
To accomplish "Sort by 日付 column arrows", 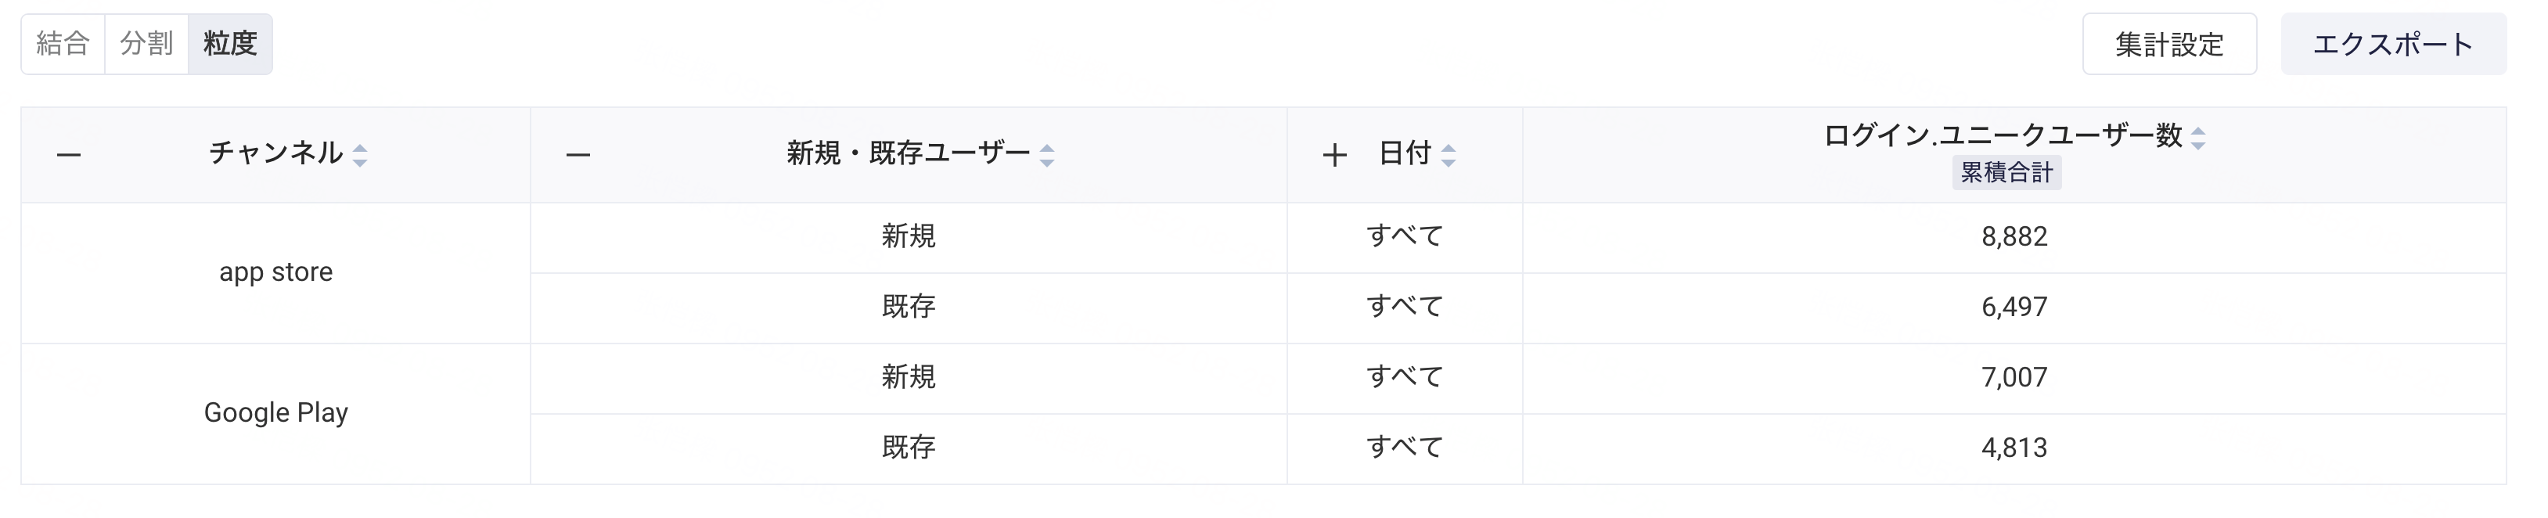I will point(1448,155).
